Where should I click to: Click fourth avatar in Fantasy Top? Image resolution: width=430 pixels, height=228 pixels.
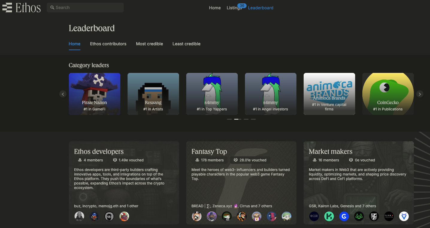click(x=242, y=216)
